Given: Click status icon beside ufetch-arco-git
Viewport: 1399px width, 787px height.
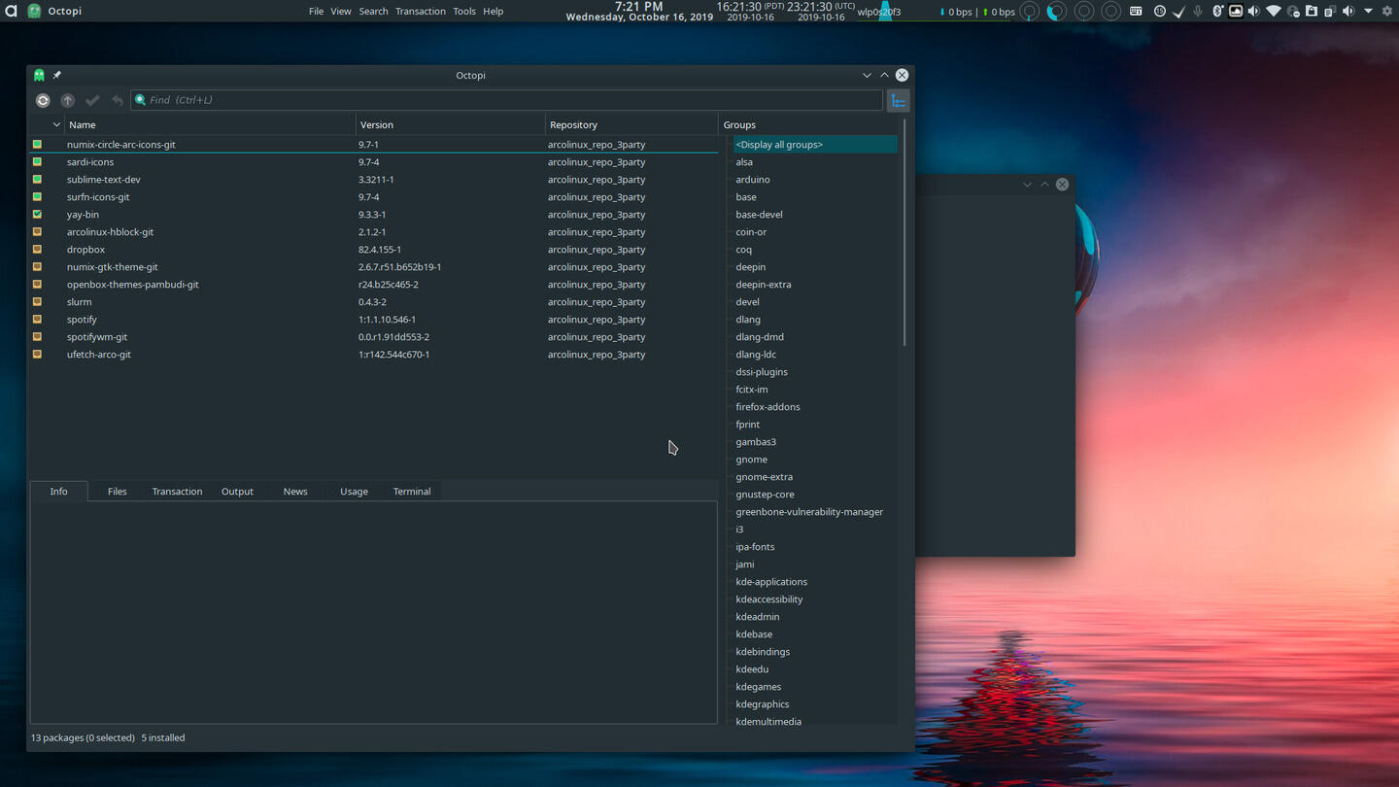Looking at the screenshot, I should coord(37,354).
